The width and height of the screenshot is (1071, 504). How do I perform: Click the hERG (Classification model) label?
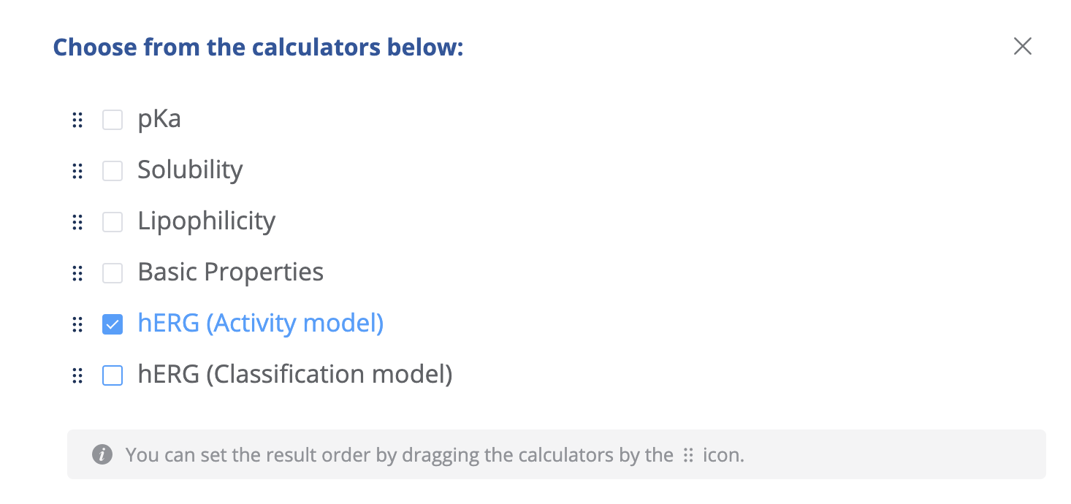click(294, 375)
